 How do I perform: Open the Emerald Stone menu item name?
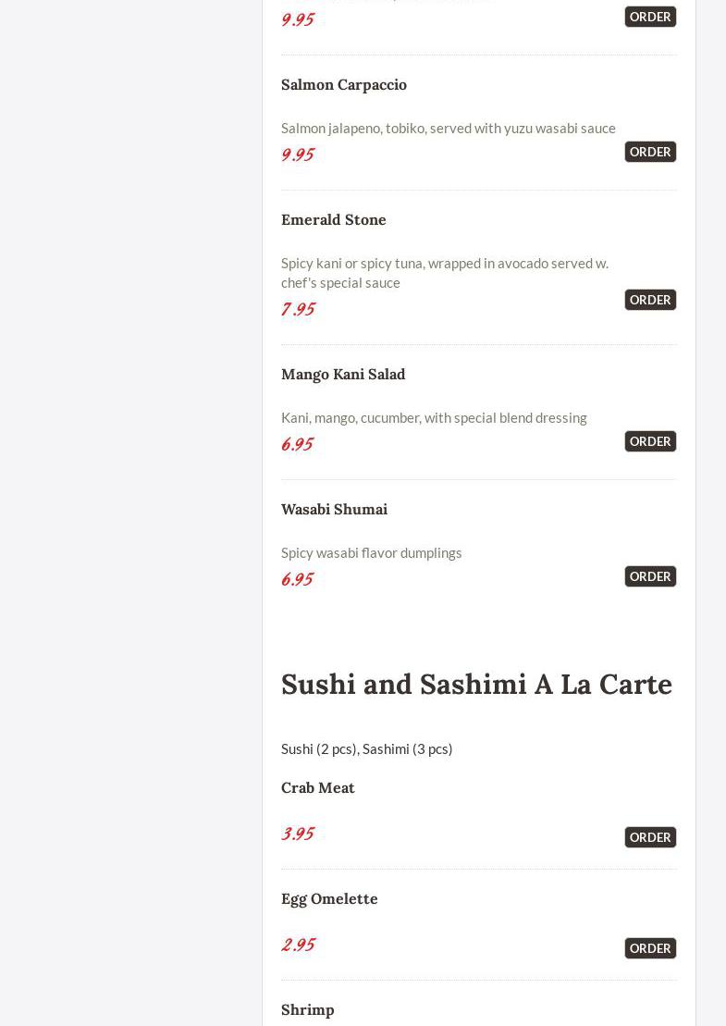pos(334,219)
